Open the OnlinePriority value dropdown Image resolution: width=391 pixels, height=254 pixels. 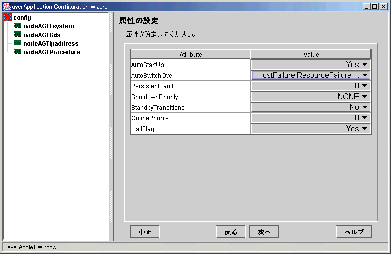pyautogui.click(x=310, y=118)
